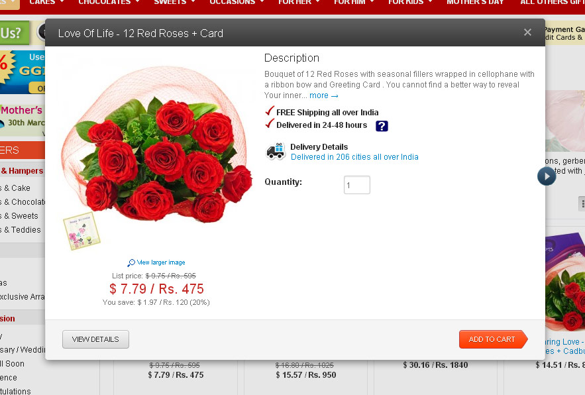Open the FOR HER menu
585x395 pixels.
pos(299,2)
